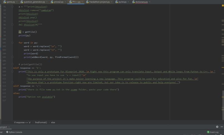Image resolution: width=224 pixels, height=135 pixels.
Task: Hide the tool window with the minus icon
Action: [x=222, y=127]
